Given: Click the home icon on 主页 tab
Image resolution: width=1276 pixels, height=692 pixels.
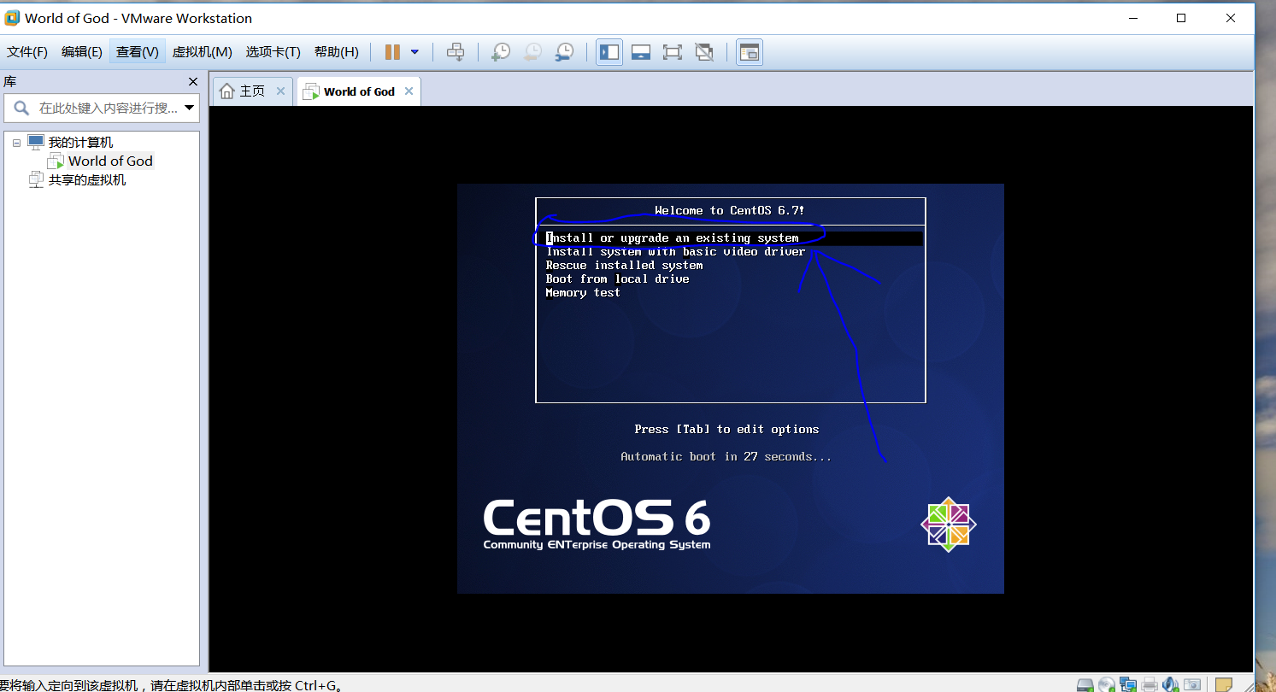Looking at the screenshot, I should point(226,91).
